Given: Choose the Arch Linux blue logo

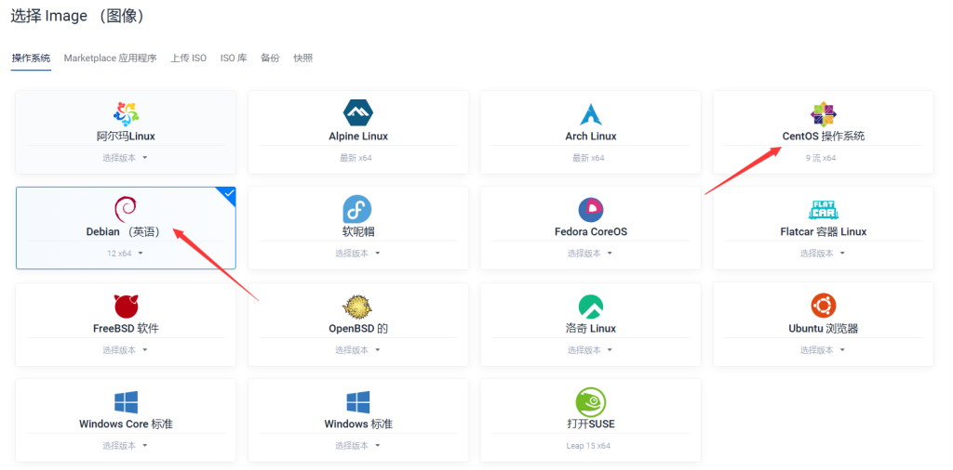Looking at the screenshot, I should [590, 114].
